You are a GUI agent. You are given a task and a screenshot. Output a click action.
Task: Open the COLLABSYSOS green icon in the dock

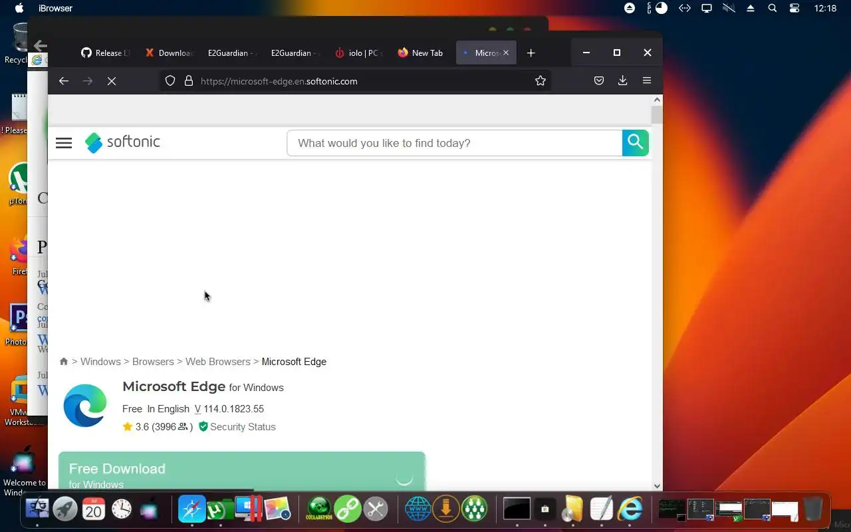[319, 509]
